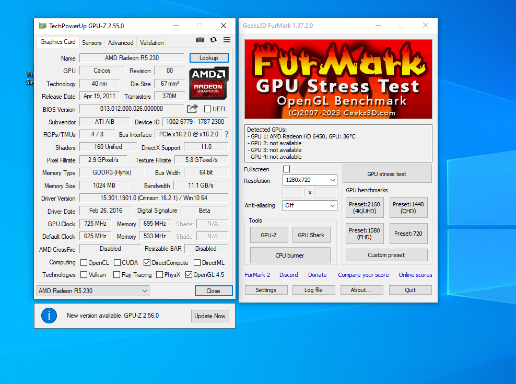Viewport: 516px width, 384px height.
Task: Click the GPU-Z refresh icon
Action: (213, 40)
